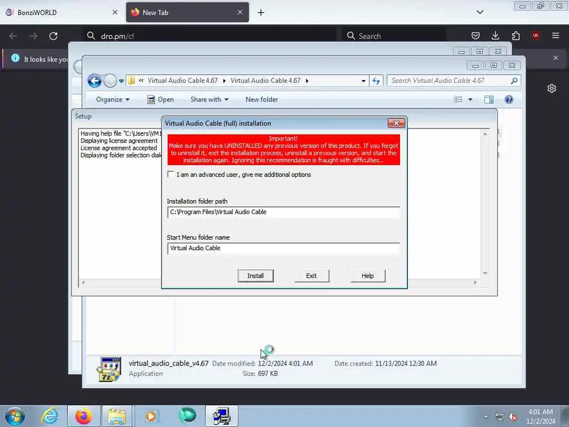
Task: Close the BonziWORLD tab
Action: tap(115, 12)
